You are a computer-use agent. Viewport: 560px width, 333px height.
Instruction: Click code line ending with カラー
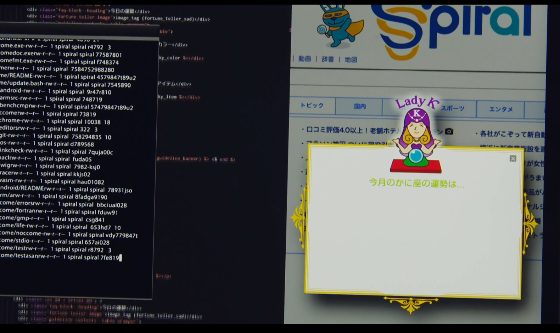[x=173, y=45]
